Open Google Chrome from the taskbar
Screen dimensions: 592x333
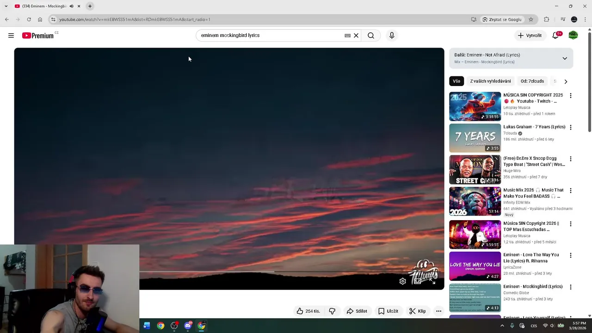tap(160, 326)
